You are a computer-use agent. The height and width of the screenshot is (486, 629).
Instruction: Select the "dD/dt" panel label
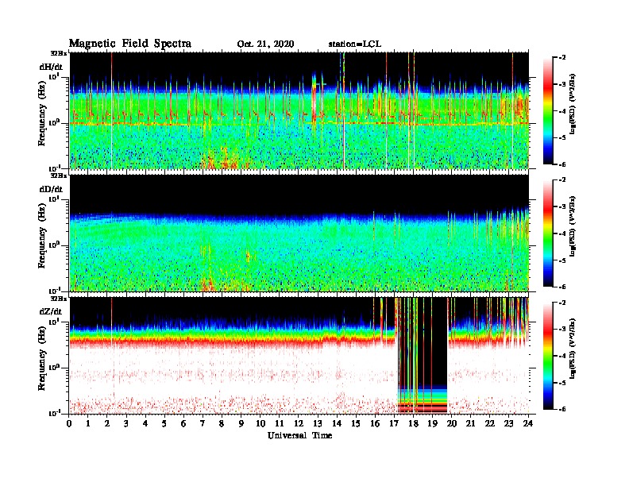pyautogui.click(x=51, y=189)
